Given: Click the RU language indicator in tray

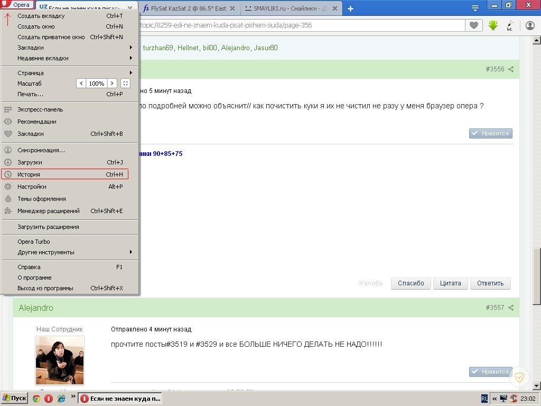Looking at the screenshot, I should 484,399.
